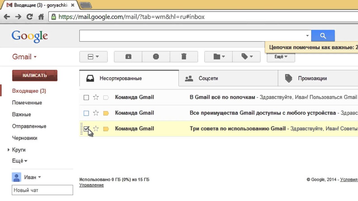Open the Входящие (3) folder

(x=29, y=91)
